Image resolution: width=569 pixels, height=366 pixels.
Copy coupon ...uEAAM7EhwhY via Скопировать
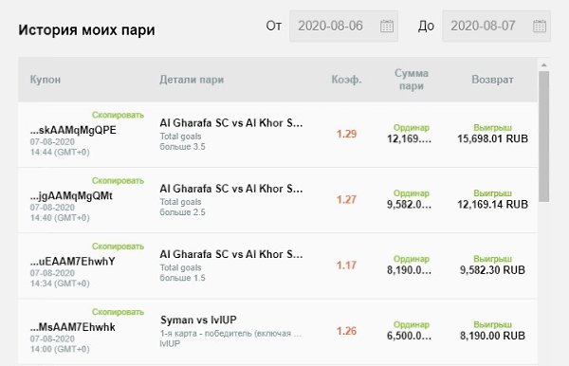(118, 247)
